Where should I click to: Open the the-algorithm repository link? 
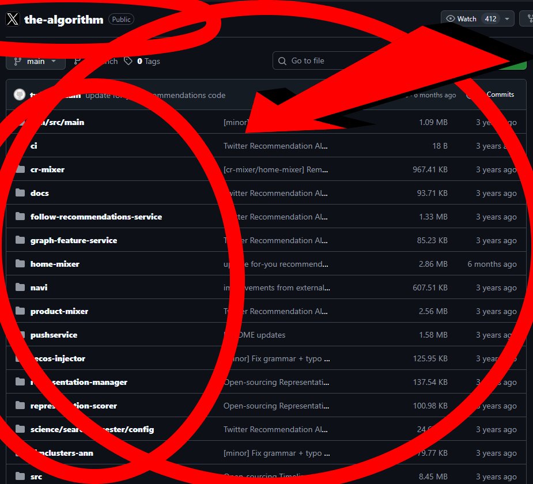pos(63,20)
